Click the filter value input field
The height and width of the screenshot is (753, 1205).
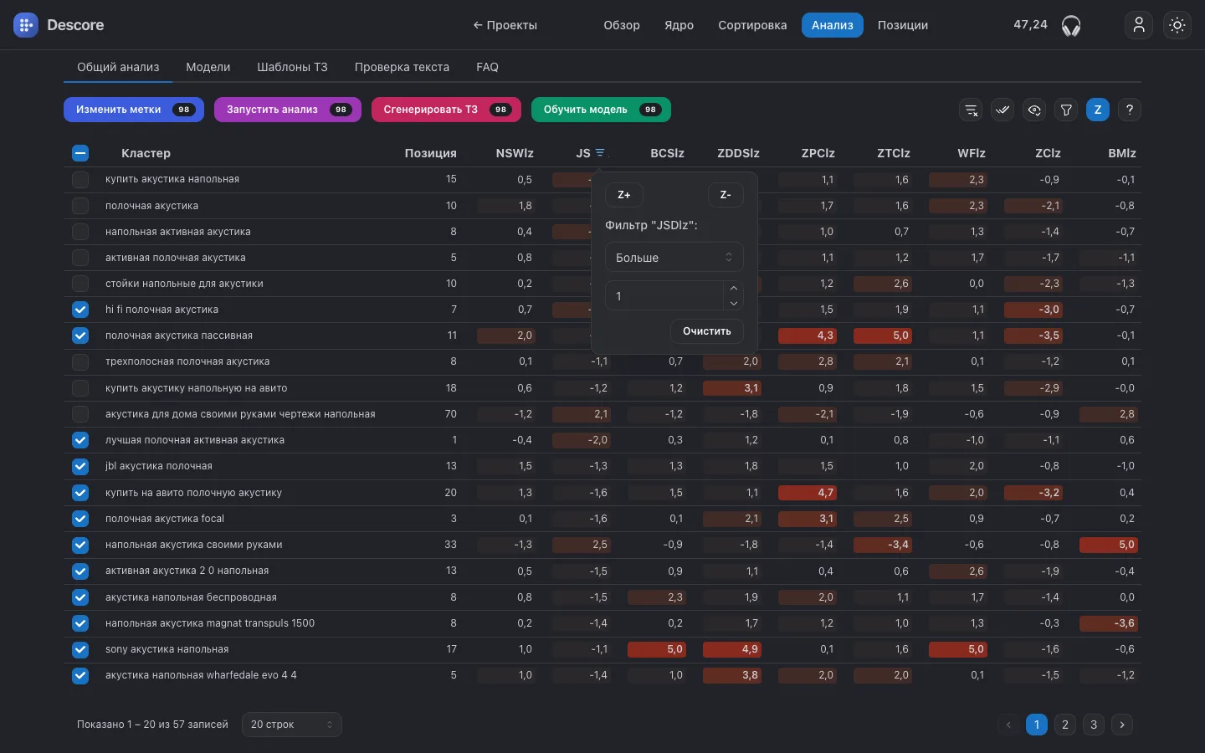664,296
